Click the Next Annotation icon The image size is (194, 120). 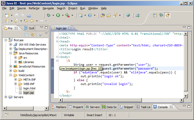(x=7, y=21)
